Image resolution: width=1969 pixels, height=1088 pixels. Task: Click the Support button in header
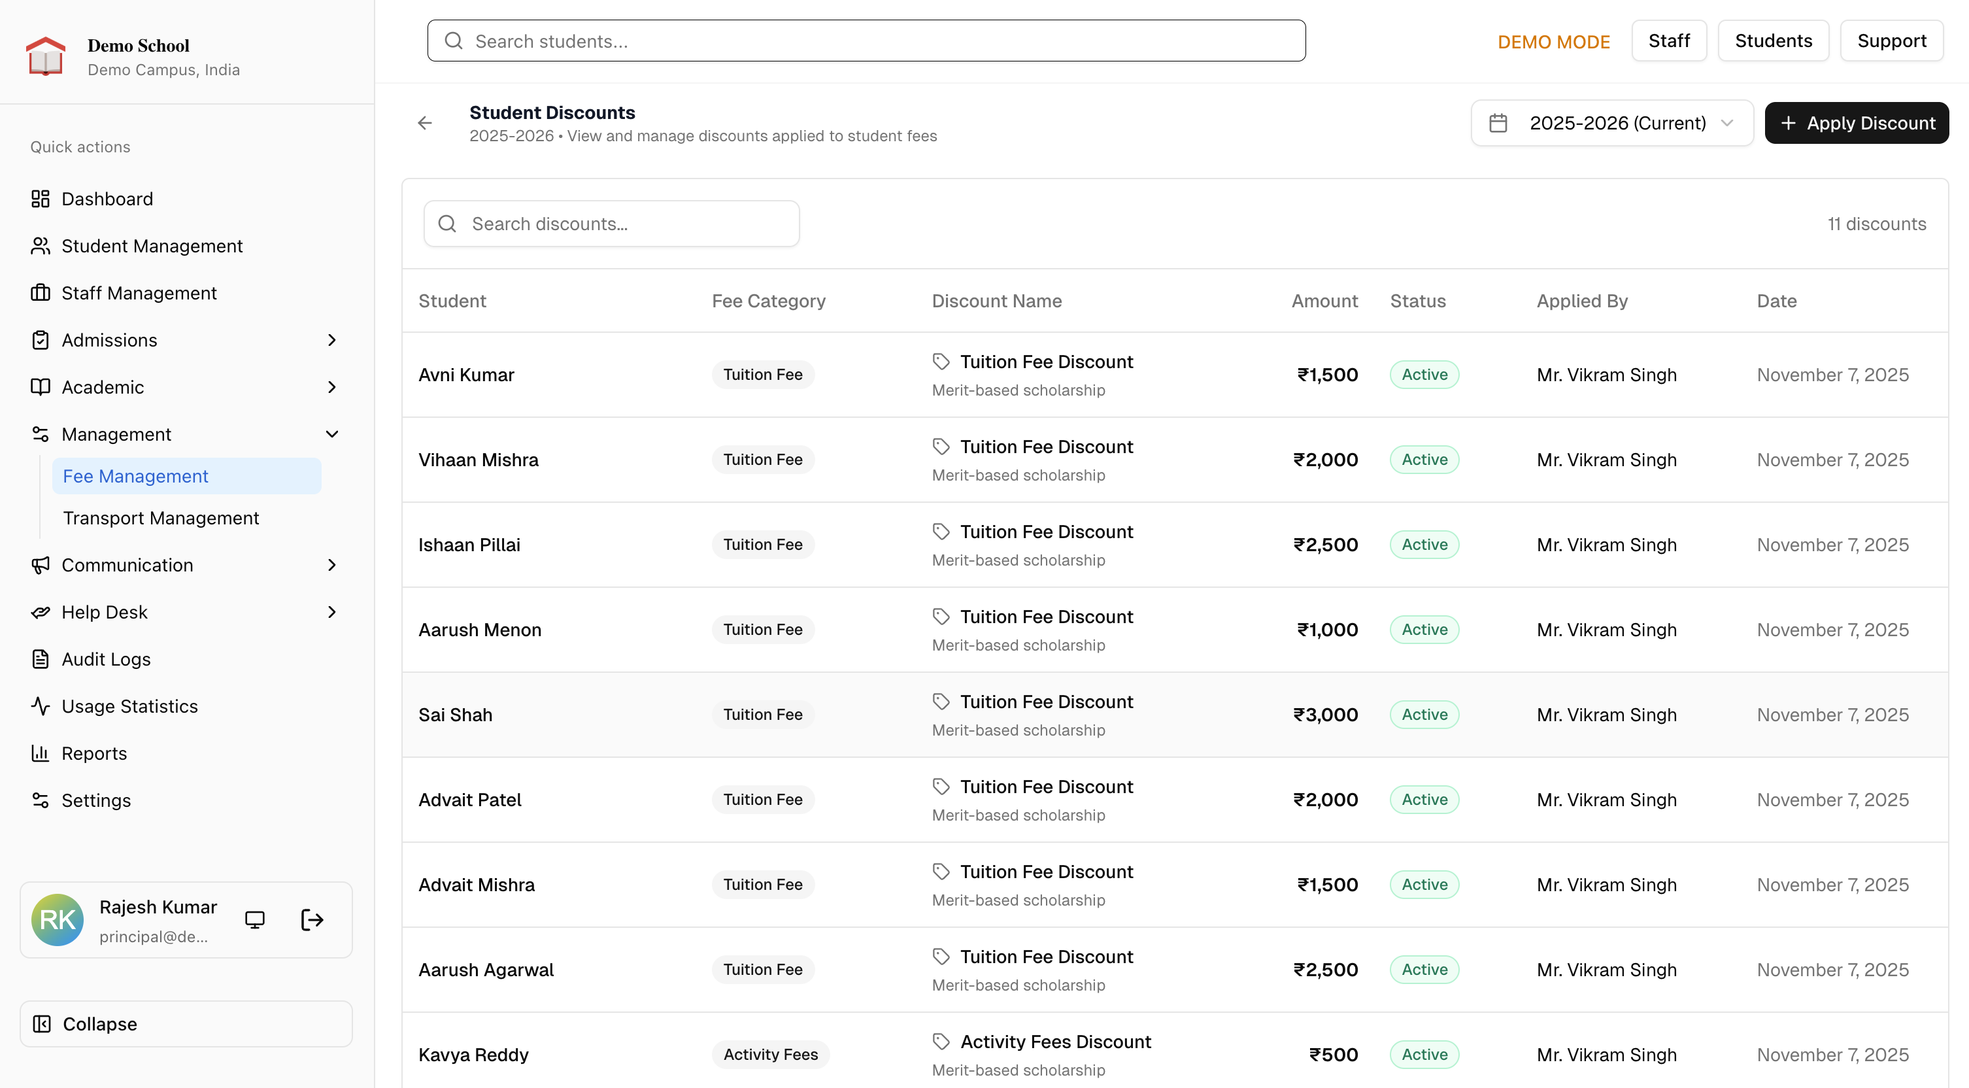1891,41
